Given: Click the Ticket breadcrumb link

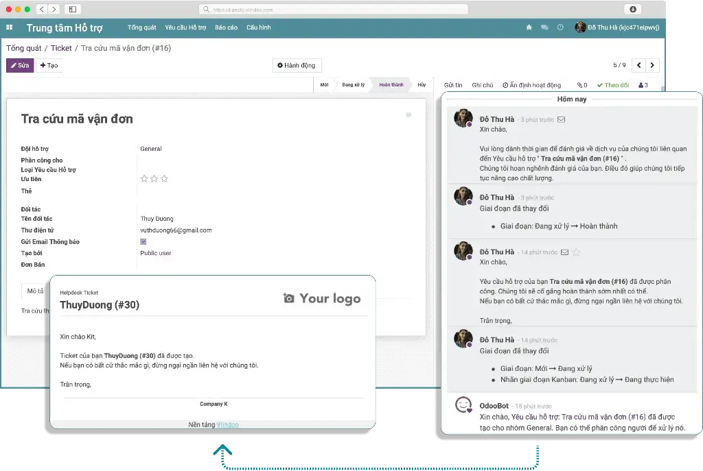Looking at the screenshot, I should click(61, 48).
